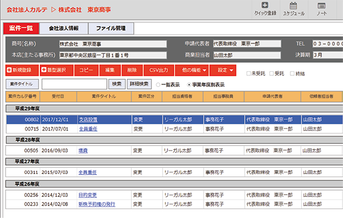Open the スケジュール calendar icon
This screenshot has height=218, width=343.
click(294, 9)
